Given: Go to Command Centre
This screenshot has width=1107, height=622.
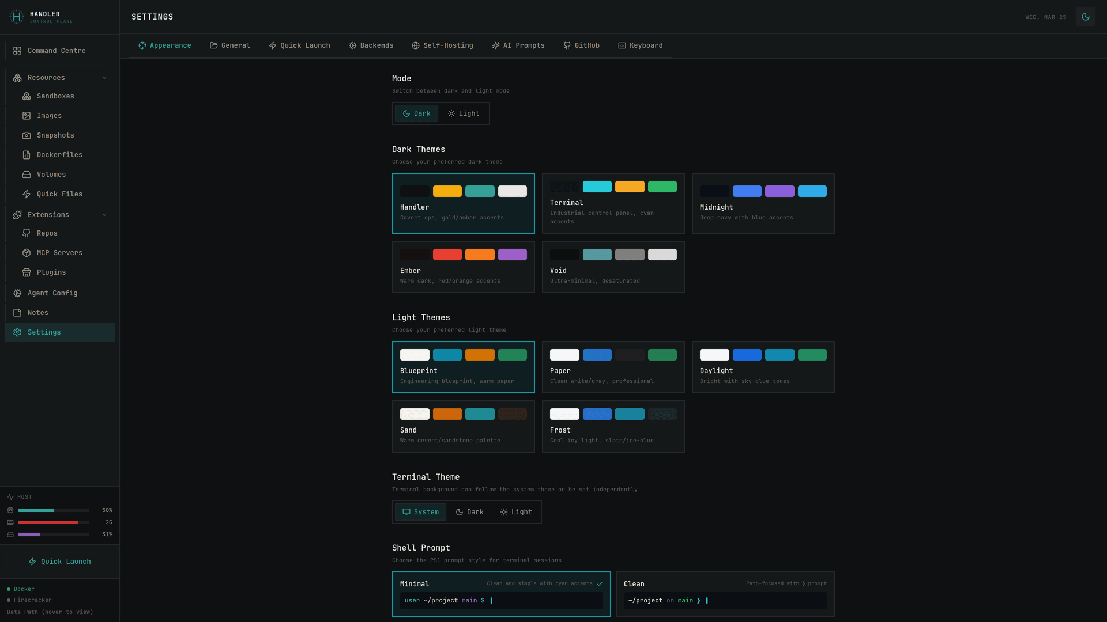Looking at the screenshot, I should (56, 50).
